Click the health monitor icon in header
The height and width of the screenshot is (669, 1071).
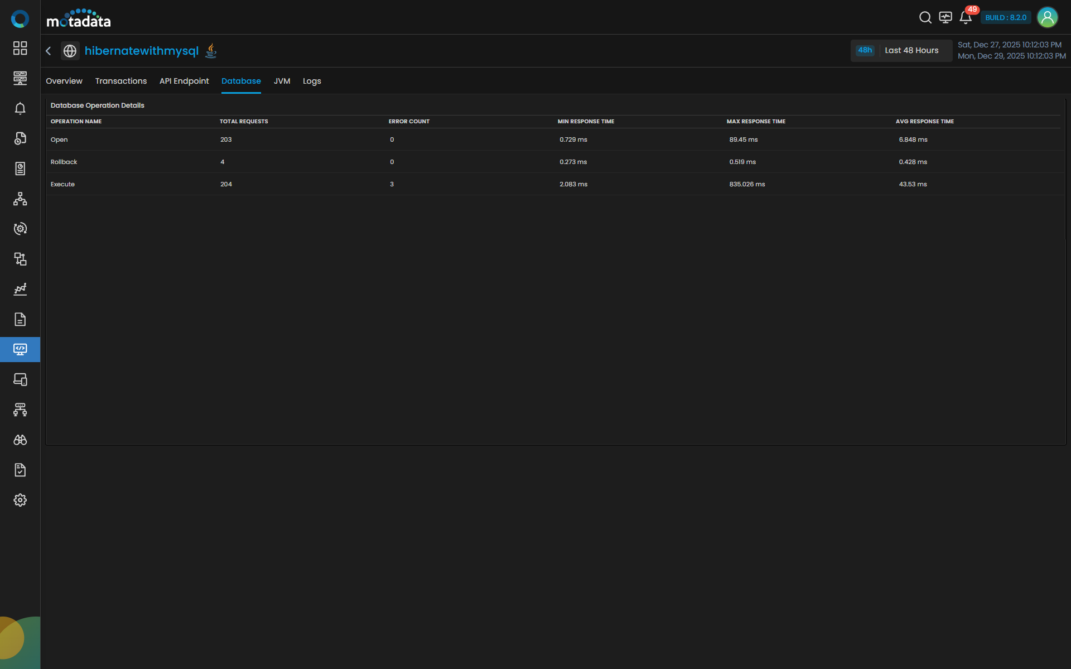(x=945, y=18)
